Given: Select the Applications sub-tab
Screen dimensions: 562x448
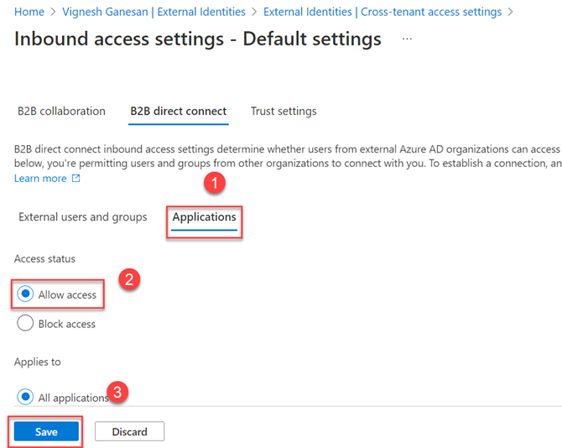Looking at the screenshot, I should pyautogui.click(x=204, y=217).
